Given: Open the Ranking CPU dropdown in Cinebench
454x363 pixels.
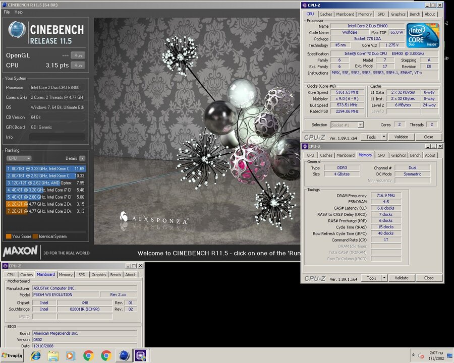Looking at the screenshot, I should click(19, 158).
